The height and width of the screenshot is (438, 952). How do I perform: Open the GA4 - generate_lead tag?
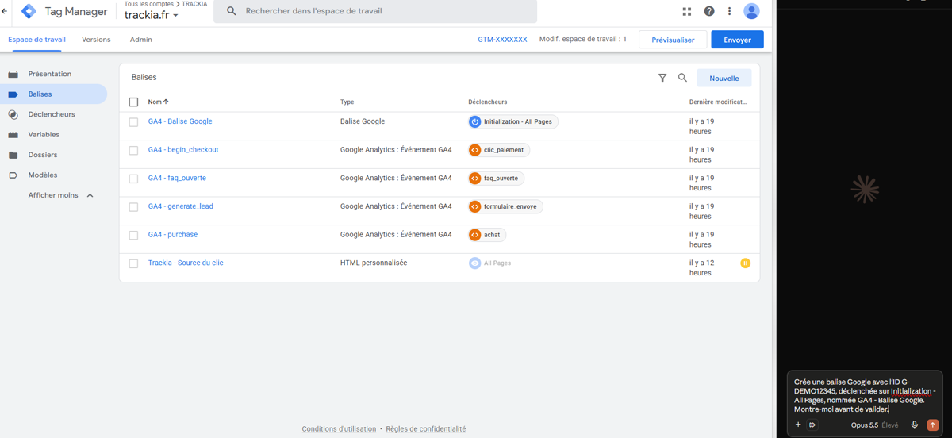(x=180, y=206)
